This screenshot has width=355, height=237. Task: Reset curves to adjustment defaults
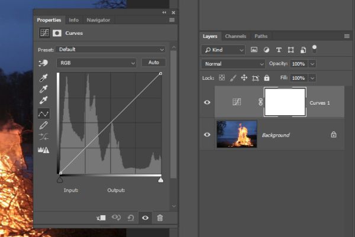click(130, 217)
